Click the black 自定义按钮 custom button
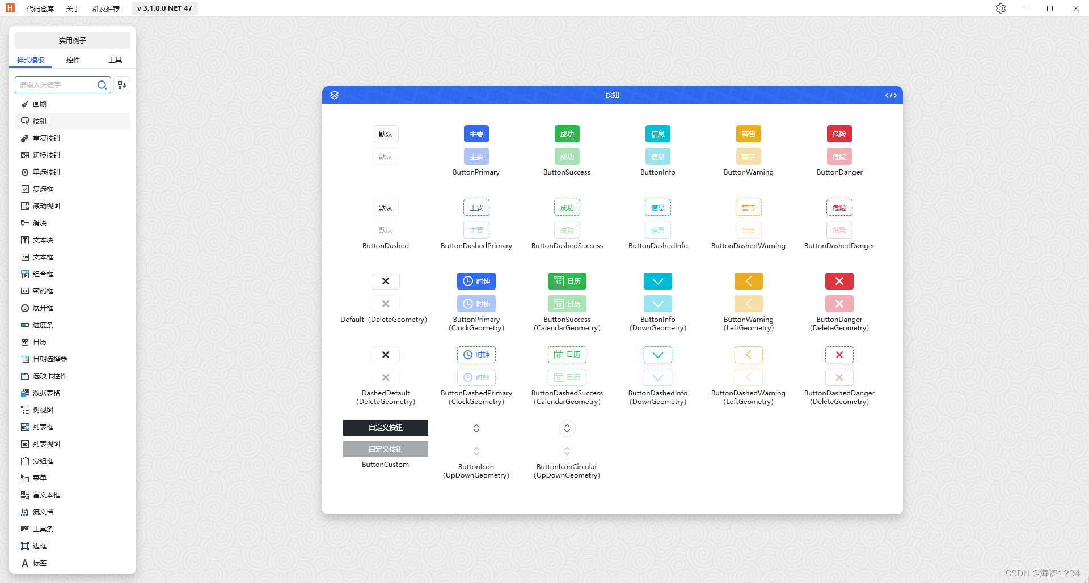The image size is (1089, 583). pyautogui.click(x=386, y=428)
